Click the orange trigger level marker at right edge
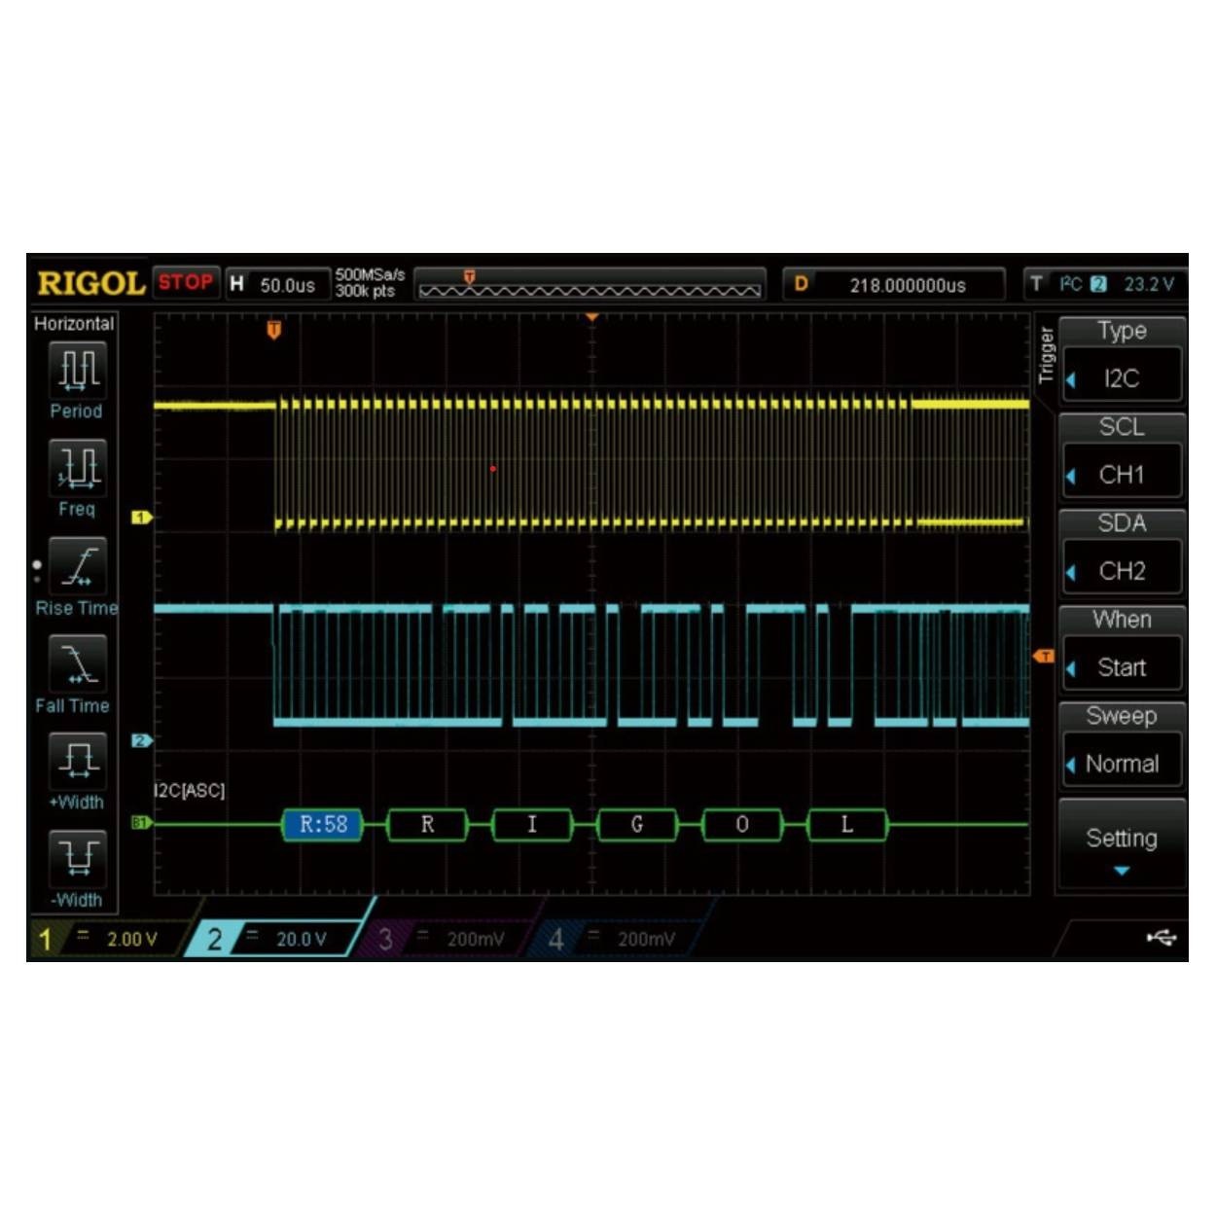1216x1216 pixels. click(1043, 657)
